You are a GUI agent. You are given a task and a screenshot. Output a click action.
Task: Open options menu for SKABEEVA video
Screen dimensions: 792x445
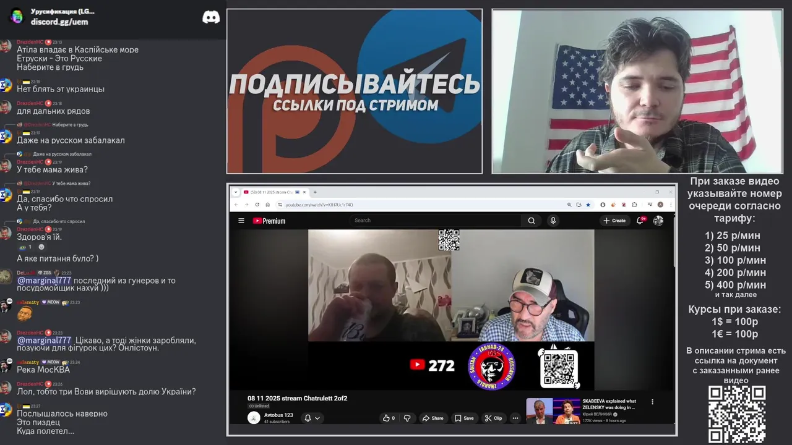[x=652, y=402]
